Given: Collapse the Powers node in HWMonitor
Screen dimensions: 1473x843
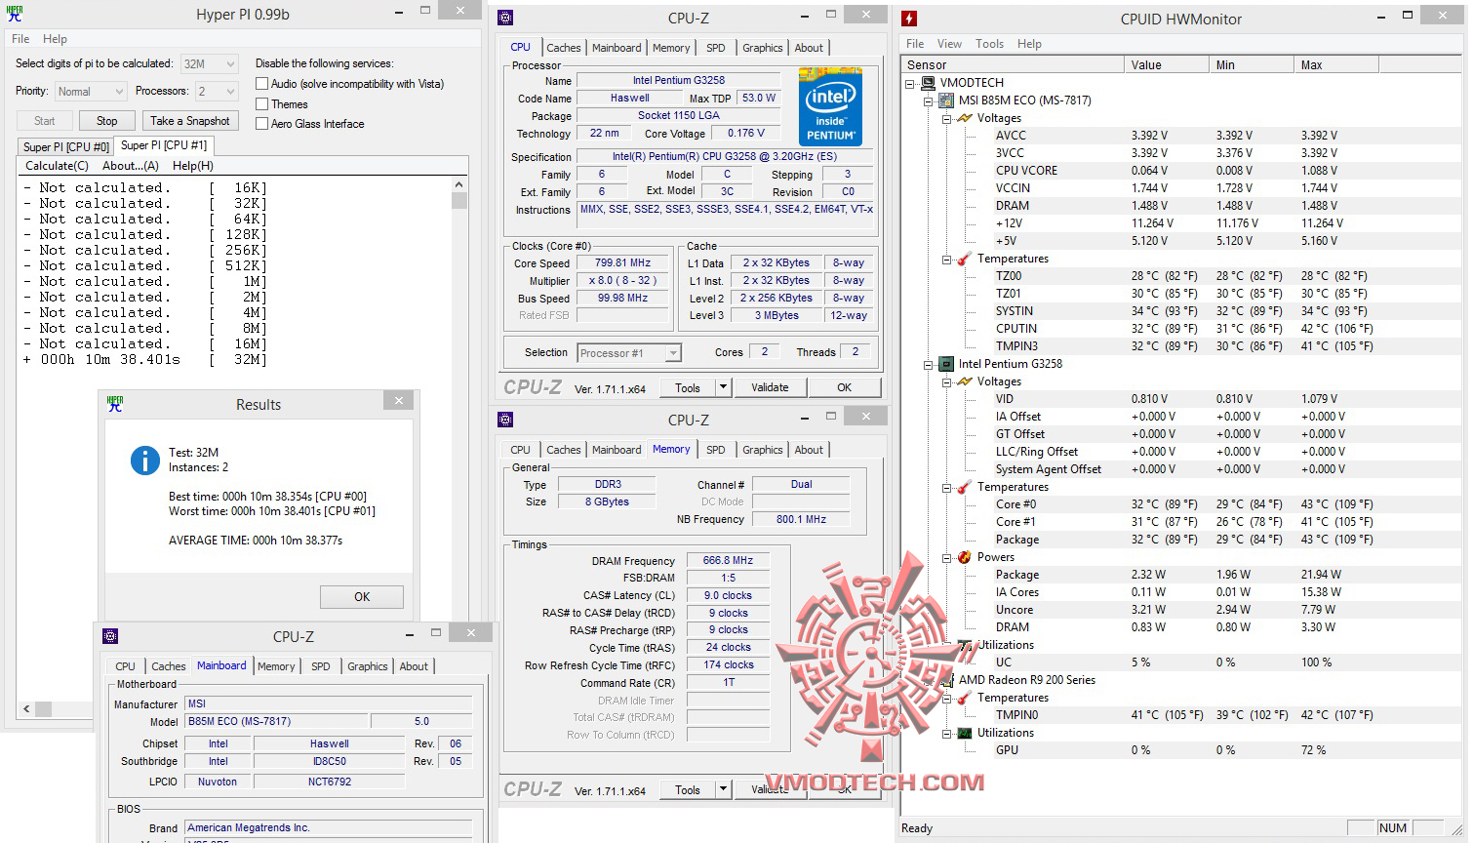Looking at the screenshot, I should 946,557.
